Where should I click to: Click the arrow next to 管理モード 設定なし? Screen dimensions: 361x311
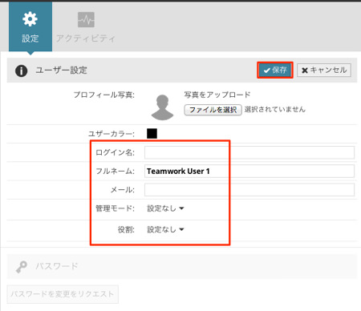181,208
